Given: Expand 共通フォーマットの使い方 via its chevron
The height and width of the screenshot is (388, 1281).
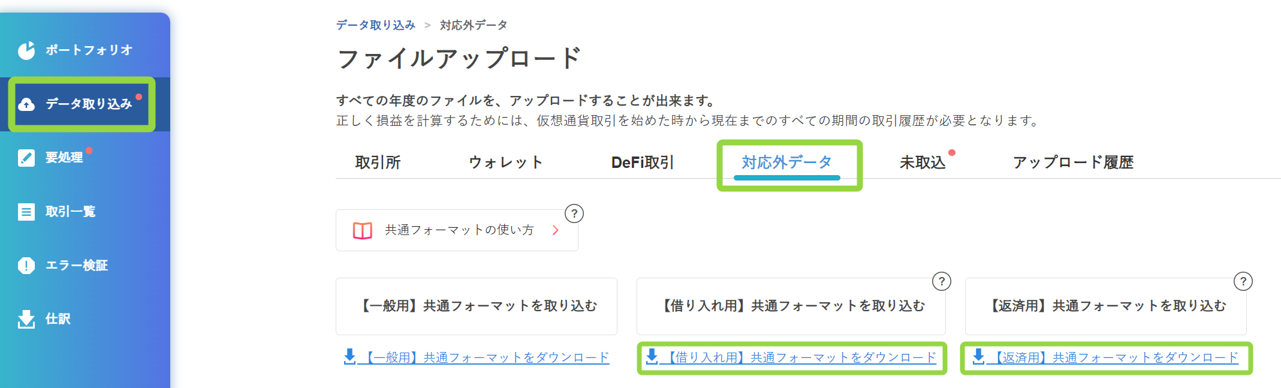Looking at the screenshot, I should tap(555, 230).
